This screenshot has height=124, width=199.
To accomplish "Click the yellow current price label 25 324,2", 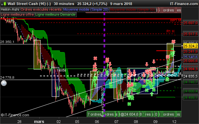I will click(190, 46).
